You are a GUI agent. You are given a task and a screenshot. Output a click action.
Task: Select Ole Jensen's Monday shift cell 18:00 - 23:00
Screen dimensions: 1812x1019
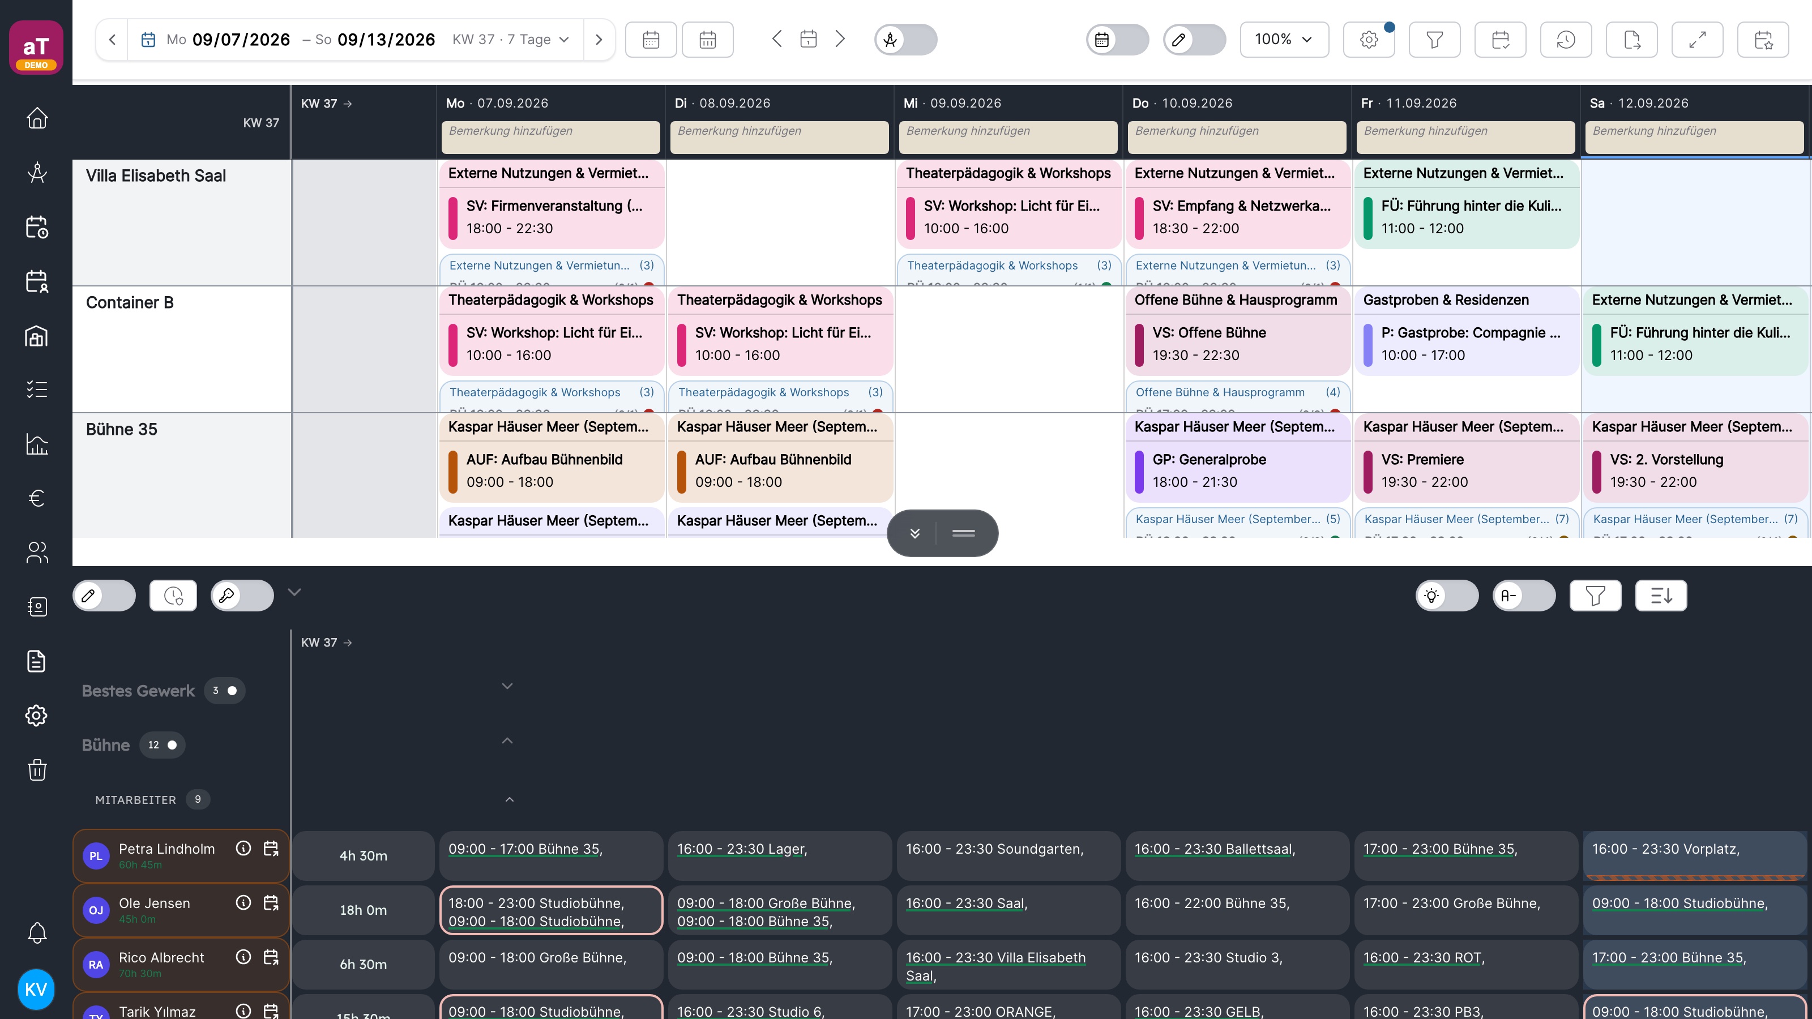[x=552, y=910]
